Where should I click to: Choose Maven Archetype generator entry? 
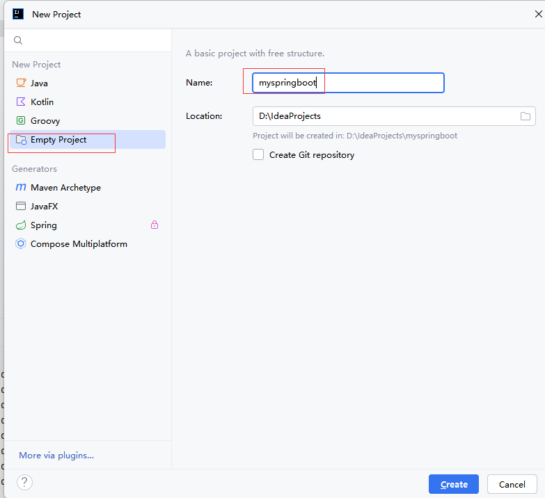point(65,188)
